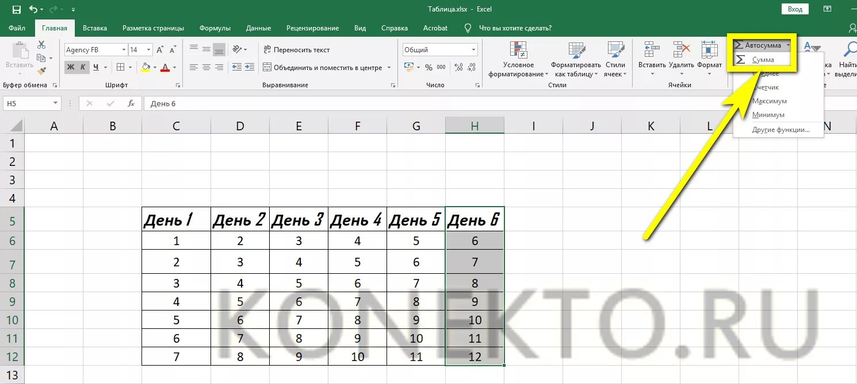Apply the thousands separator 000 format

[x=441, y=67]
